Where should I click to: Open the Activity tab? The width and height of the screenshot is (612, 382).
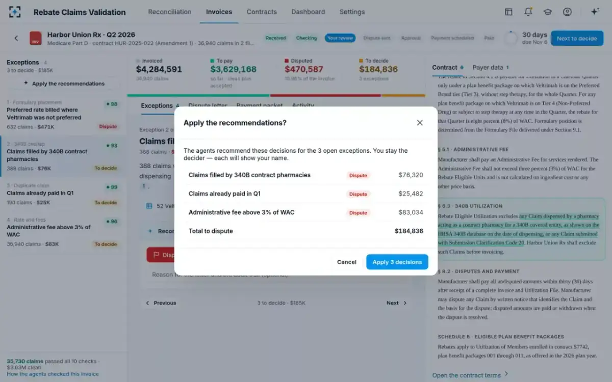pyautogui.click(x=303, y=106)
